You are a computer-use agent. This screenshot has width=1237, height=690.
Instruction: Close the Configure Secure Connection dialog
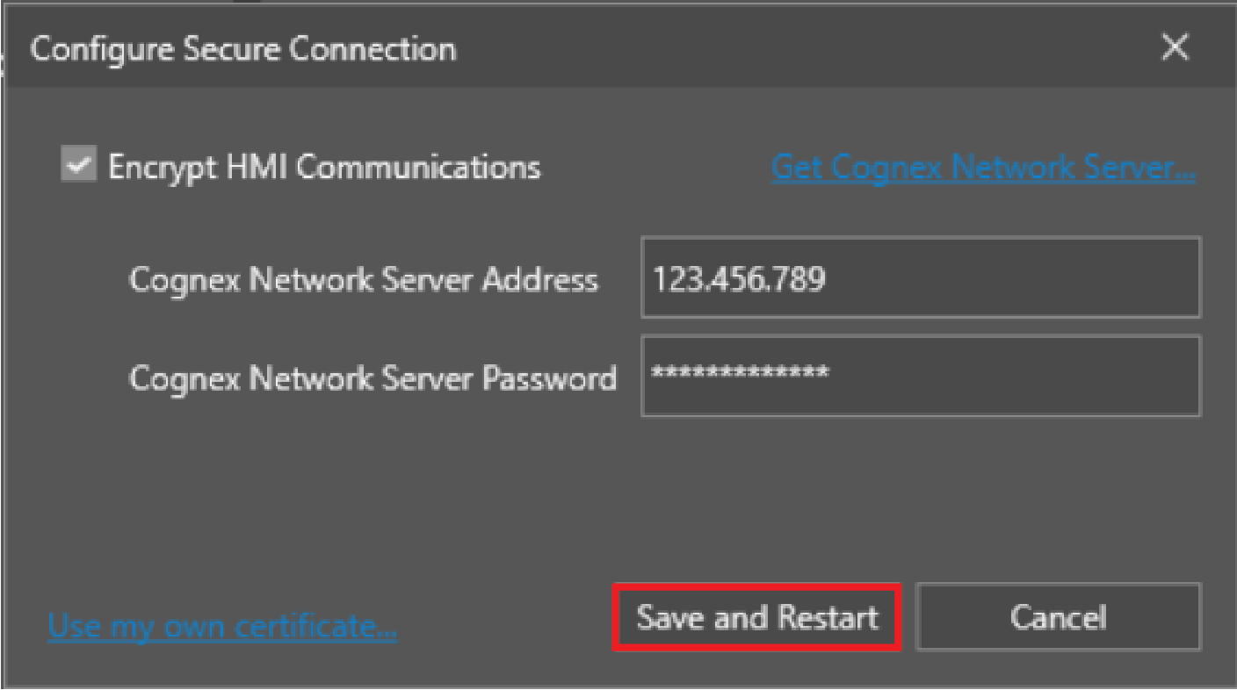[x=1175, y=48]
